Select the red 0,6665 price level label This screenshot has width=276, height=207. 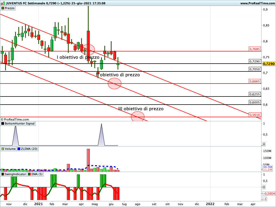(x=255, y=81)
